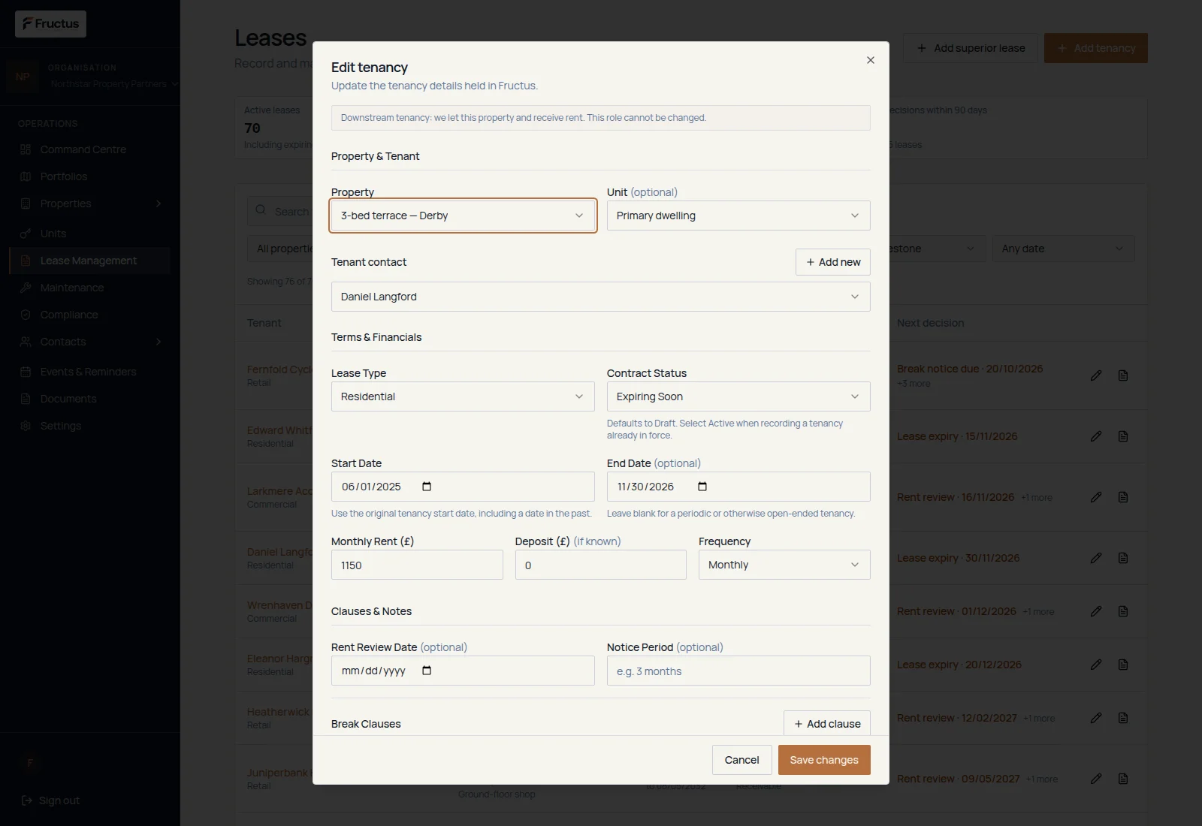The width and height of the screenshot is (1202, 826).
Task: Open the Unit dropdown showing Primary dwelling
Action: (738, 216)
